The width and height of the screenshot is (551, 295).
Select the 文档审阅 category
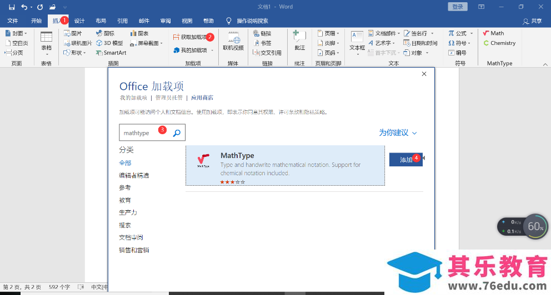(x=131, y=237)
